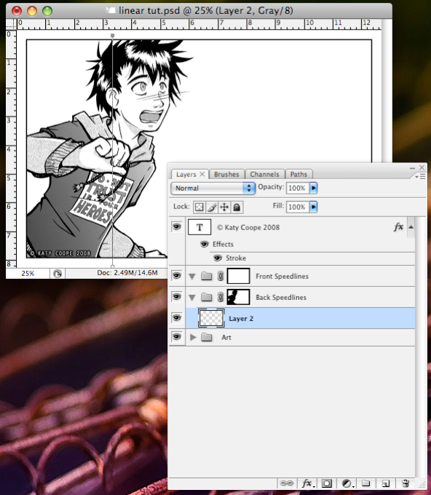Switch to the Brushes tab
431x495 pixels.
pyautogui.click(x=226, y=174)
